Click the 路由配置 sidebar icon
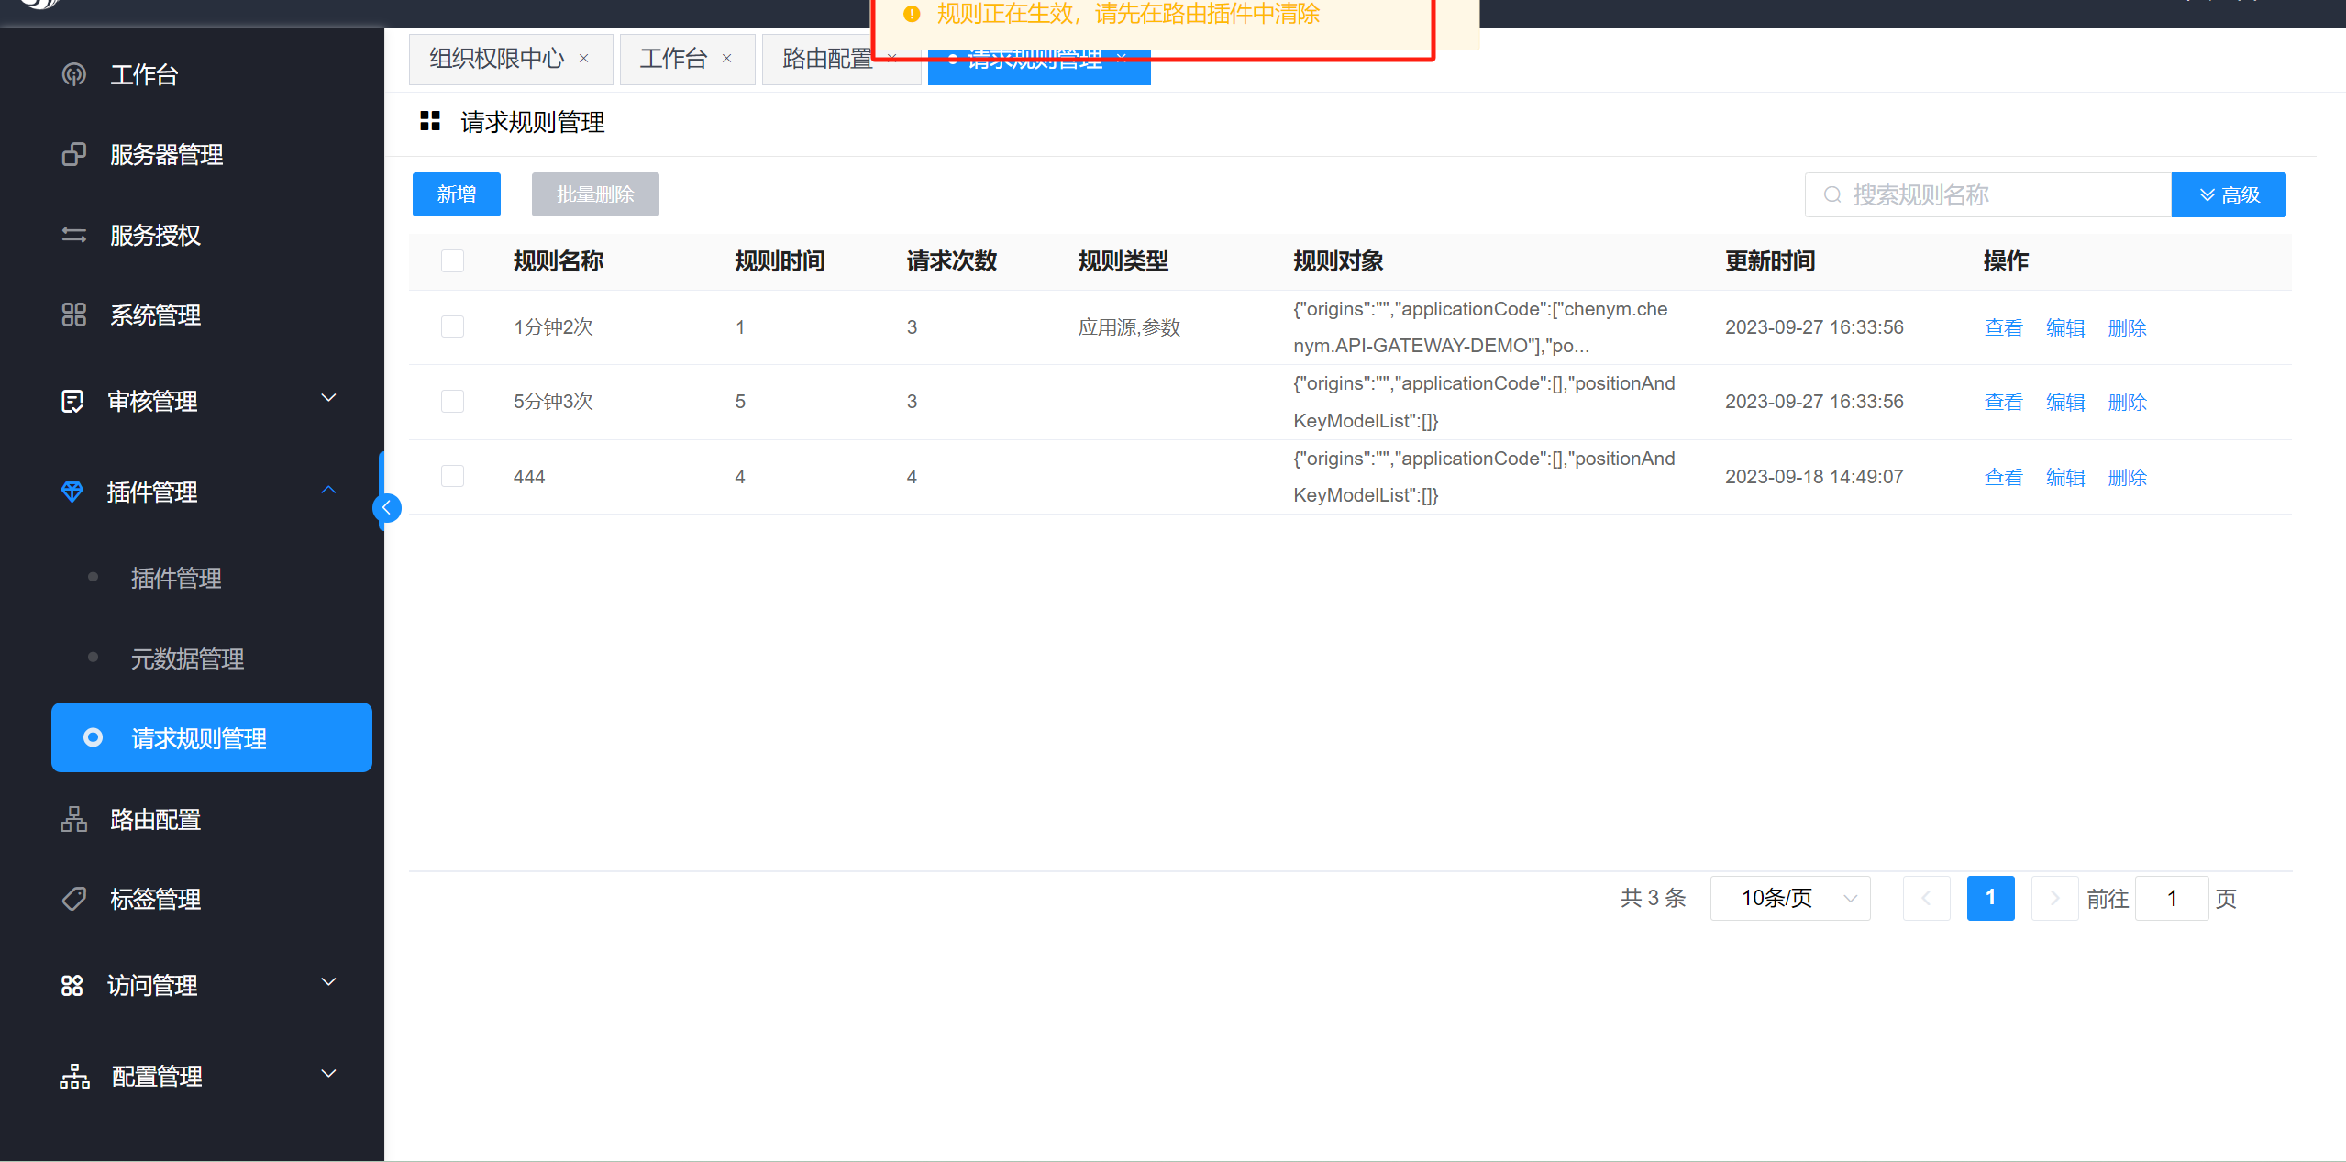Screen dimensions: 2346x1162 73,819
